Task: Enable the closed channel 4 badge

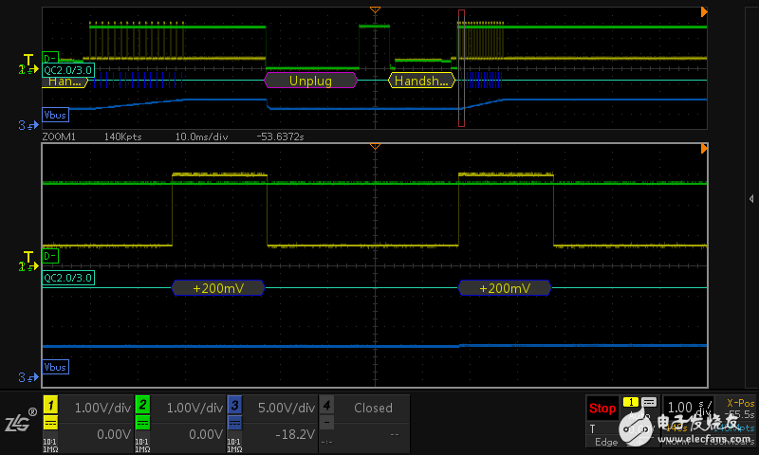Action: click(x=326, y=405)
